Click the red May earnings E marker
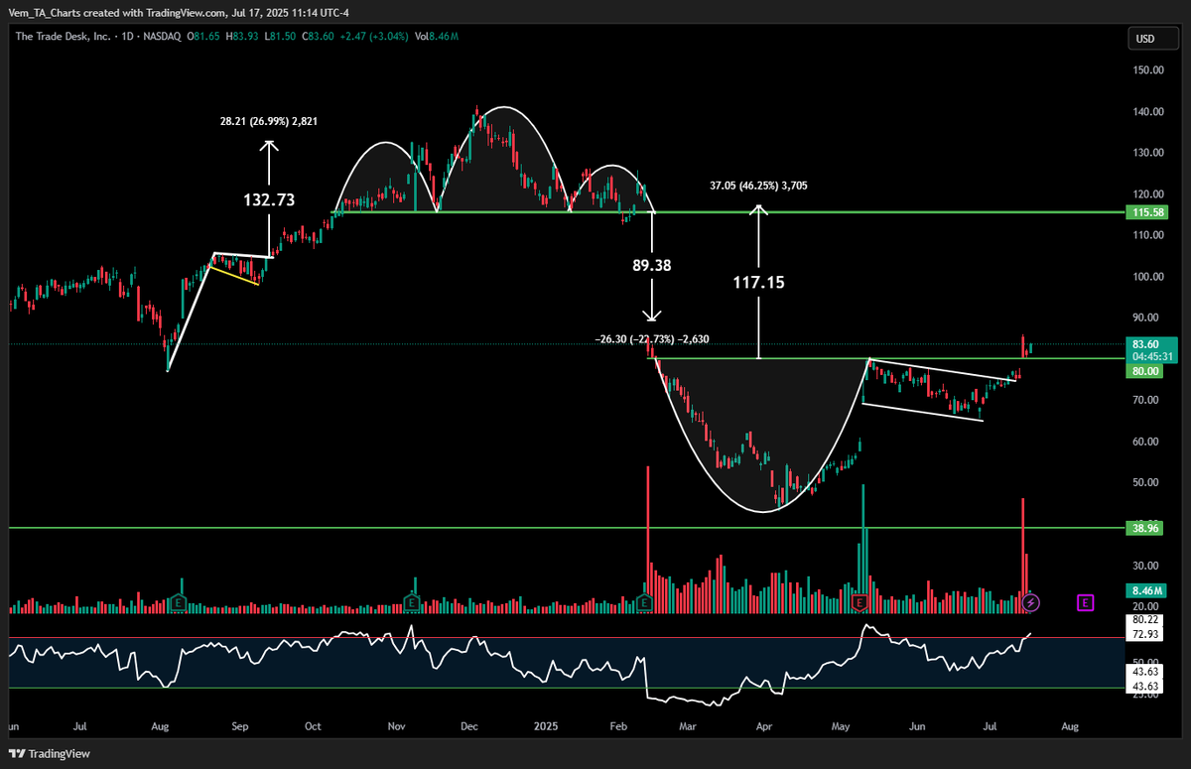This screenshot has height=769, width=1191. [x=861, y=602]
